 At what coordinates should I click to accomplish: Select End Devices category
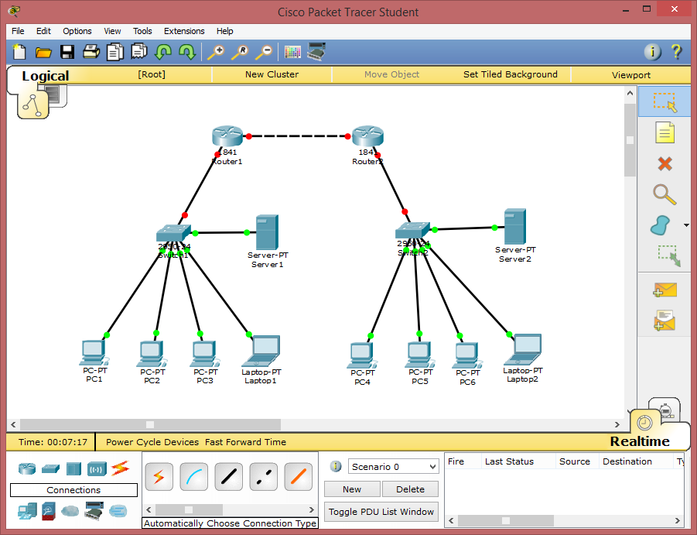click(28, 512)
